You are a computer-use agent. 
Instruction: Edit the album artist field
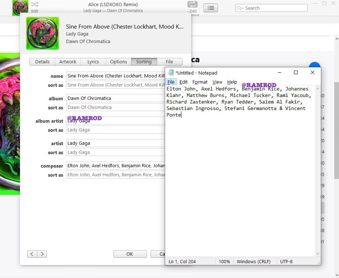click(x=115, y=121)
